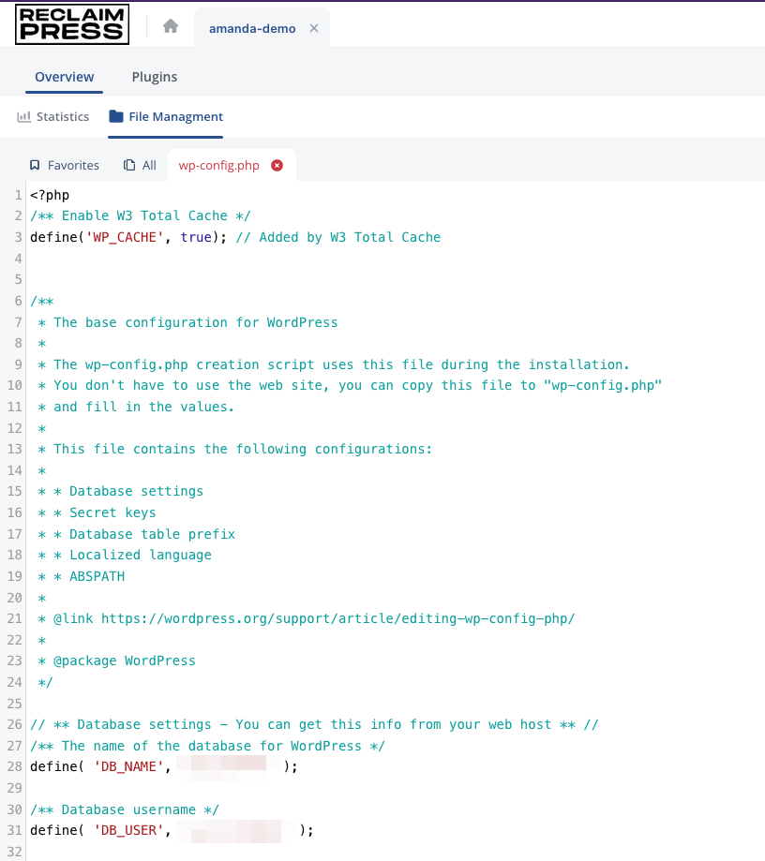Viewport: 765px width, 861px height.
Task: Click 'and fill in the values.' line
Action: (136, 407)
